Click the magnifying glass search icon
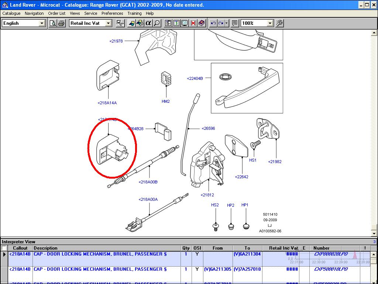378x284 pixels. tap(157, 23)
